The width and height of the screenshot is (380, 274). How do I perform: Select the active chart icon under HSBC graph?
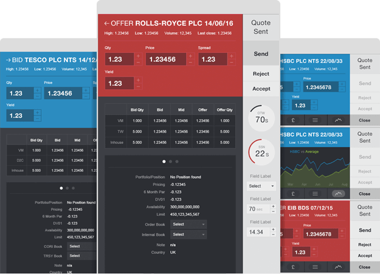(x=338, y=194)
